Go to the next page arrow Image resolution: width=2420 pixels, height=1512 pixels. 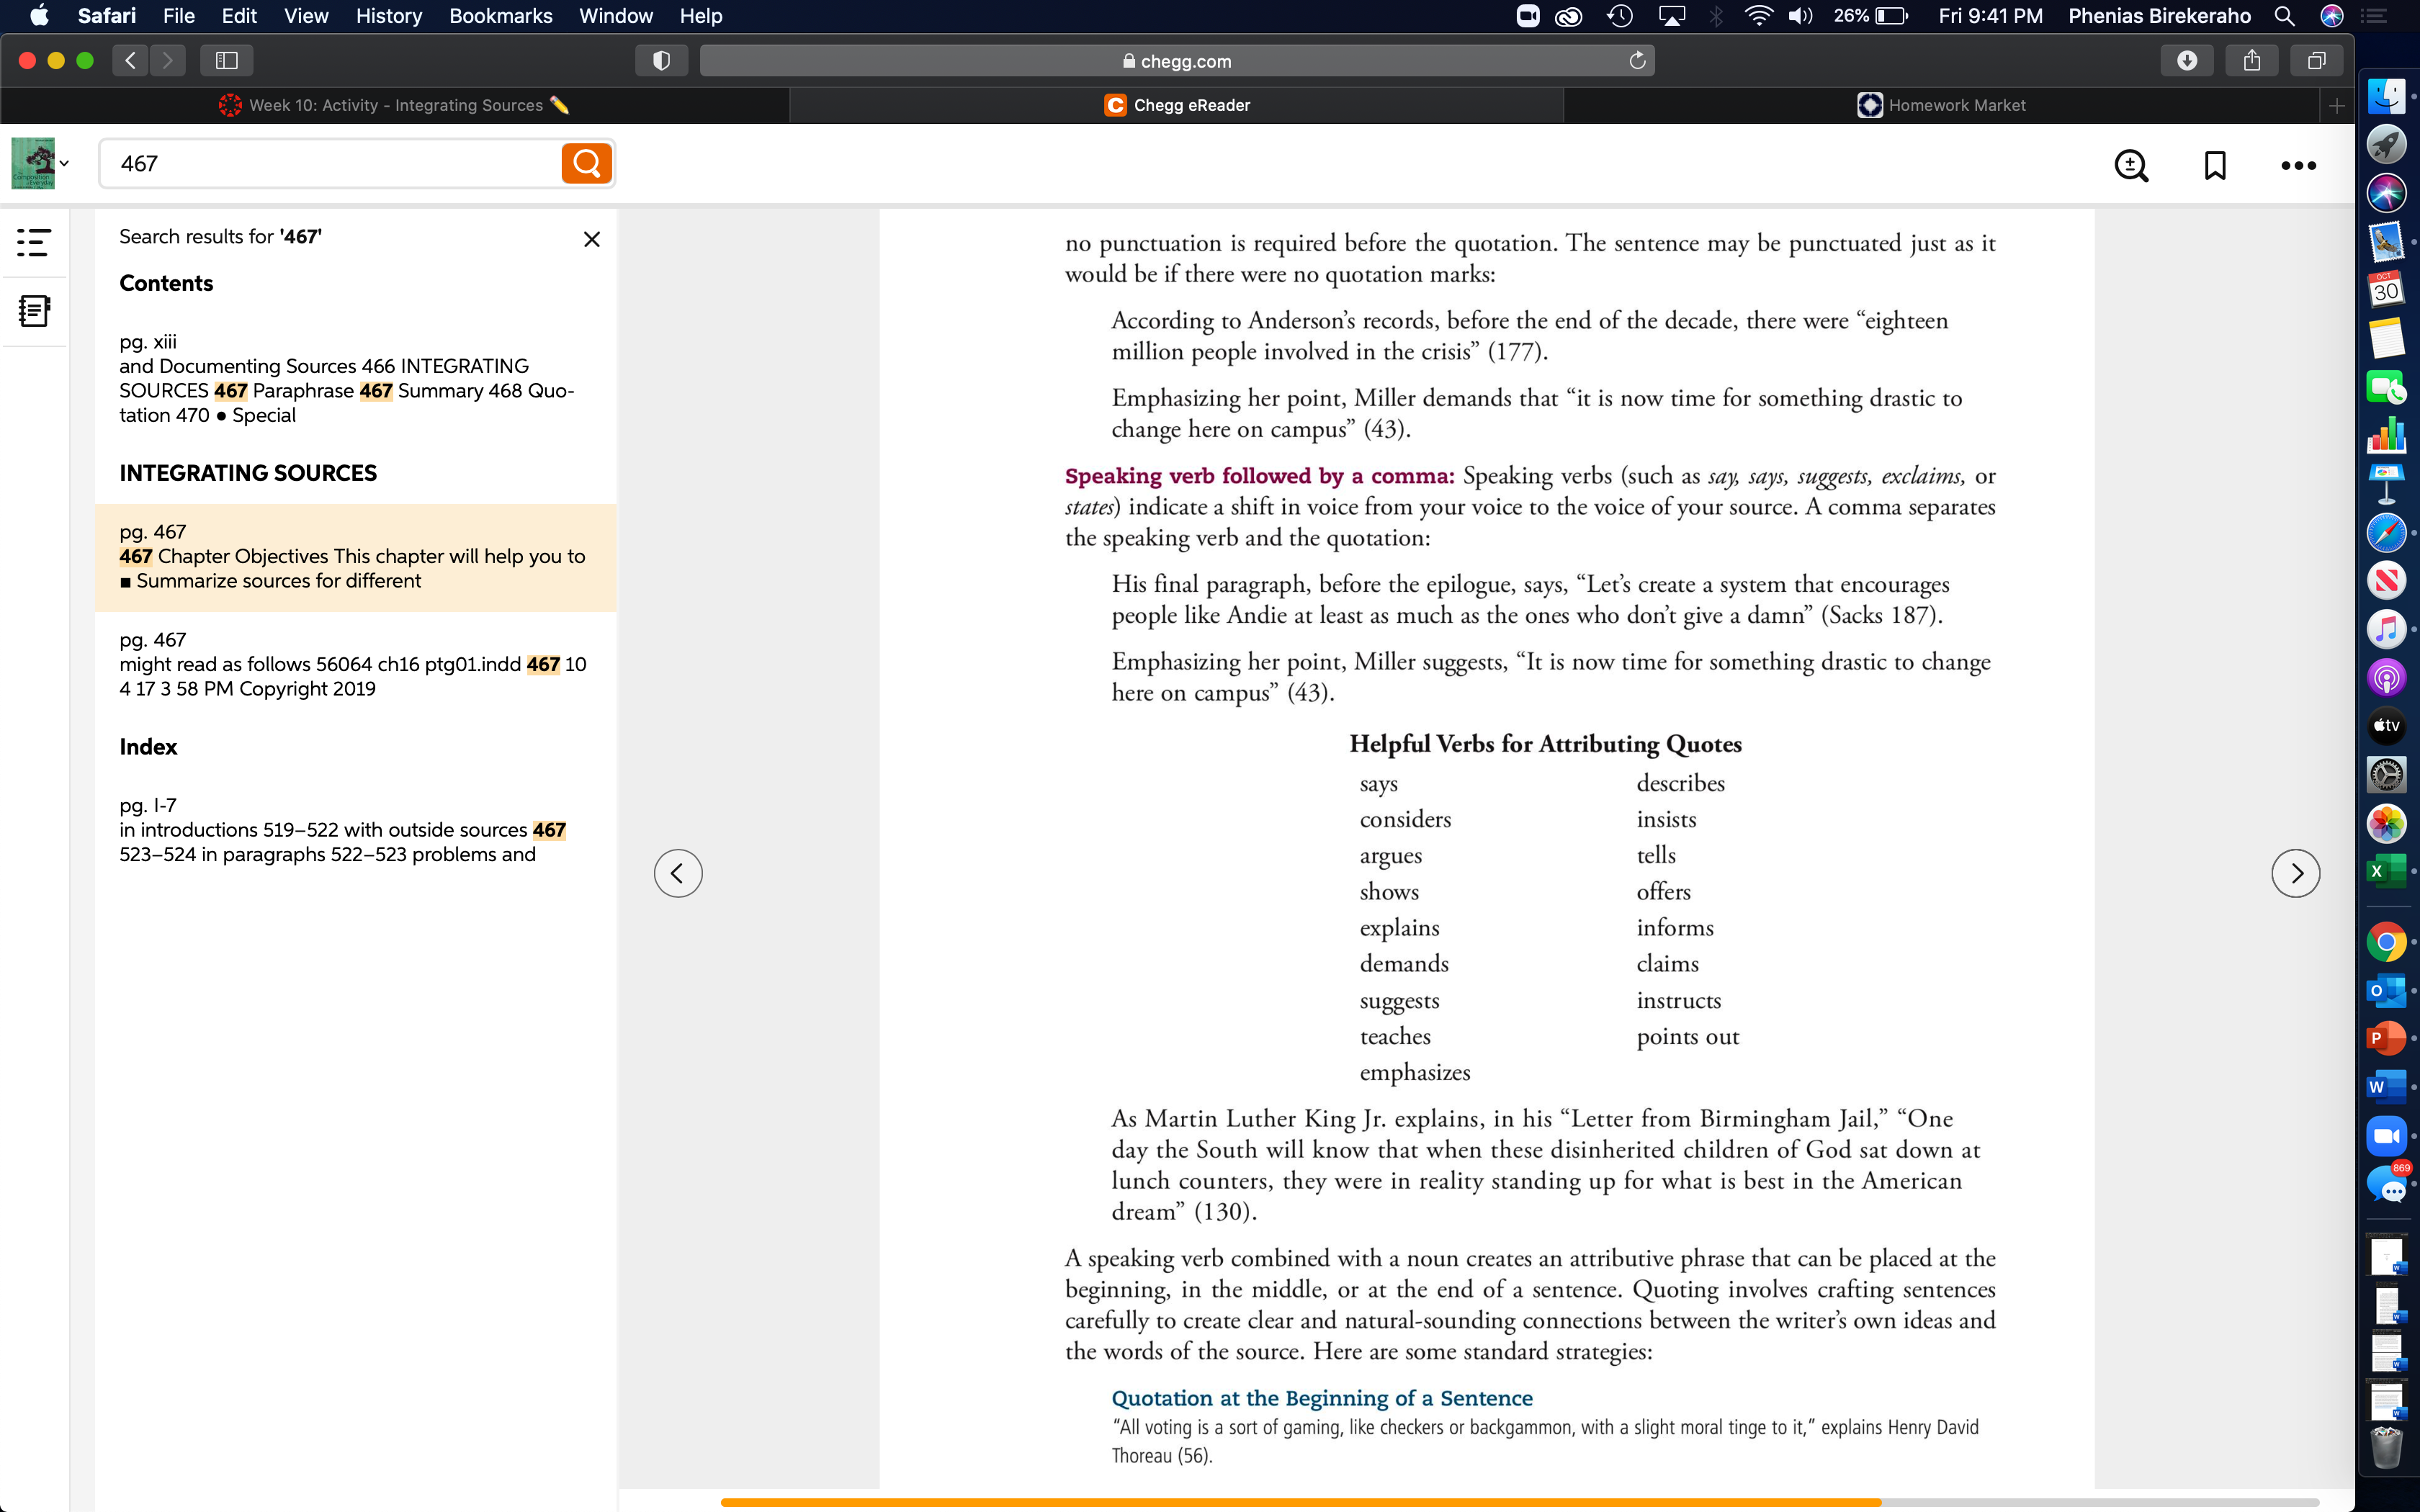(x=2295, y=873)
